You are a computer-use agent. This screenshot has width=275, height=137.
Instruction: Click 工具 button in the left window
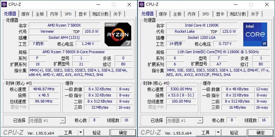tap(68, 133)
